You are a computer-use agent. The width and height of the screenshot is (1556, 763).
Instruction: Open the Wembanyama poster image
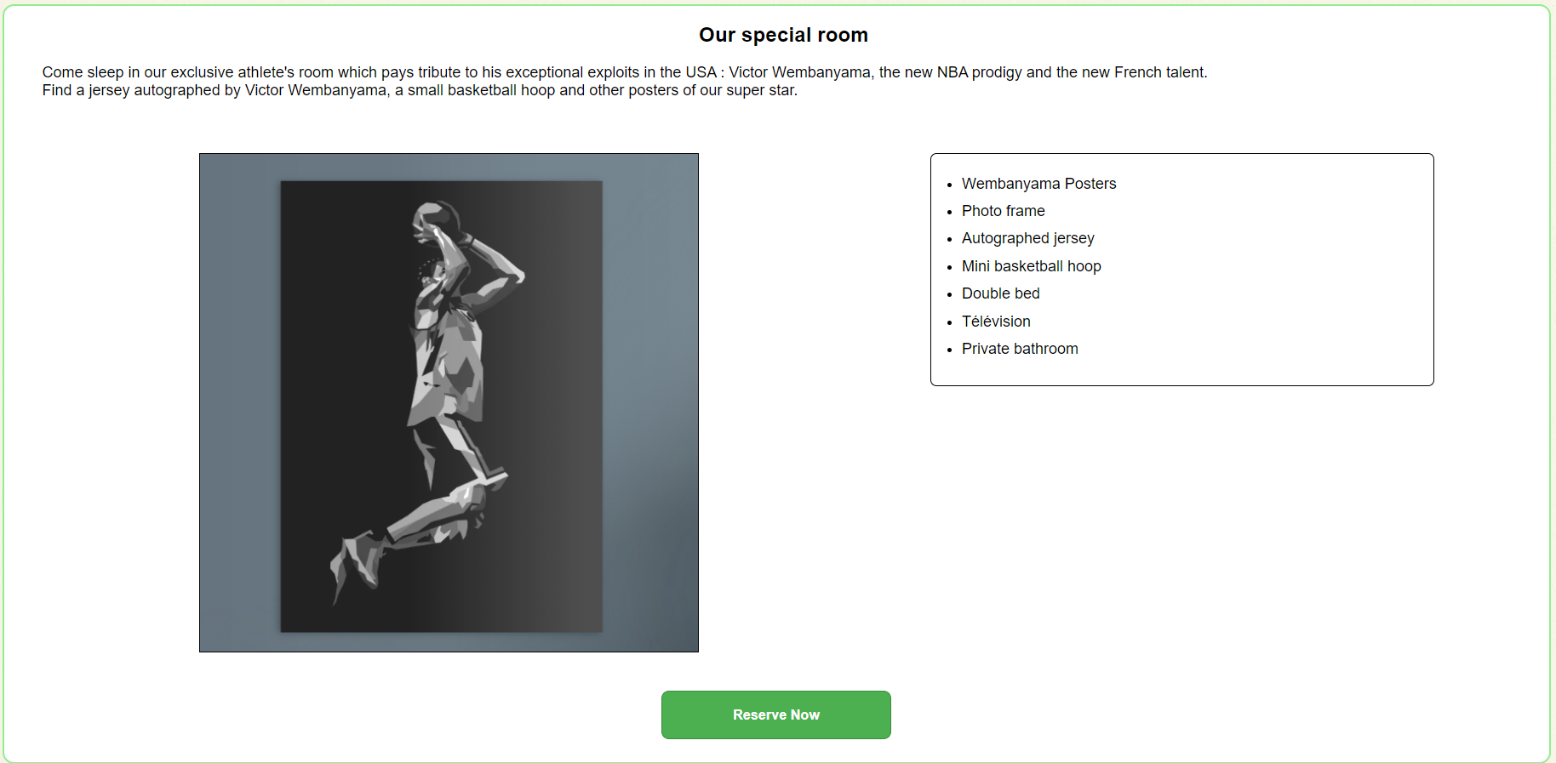tap(449, 402)
